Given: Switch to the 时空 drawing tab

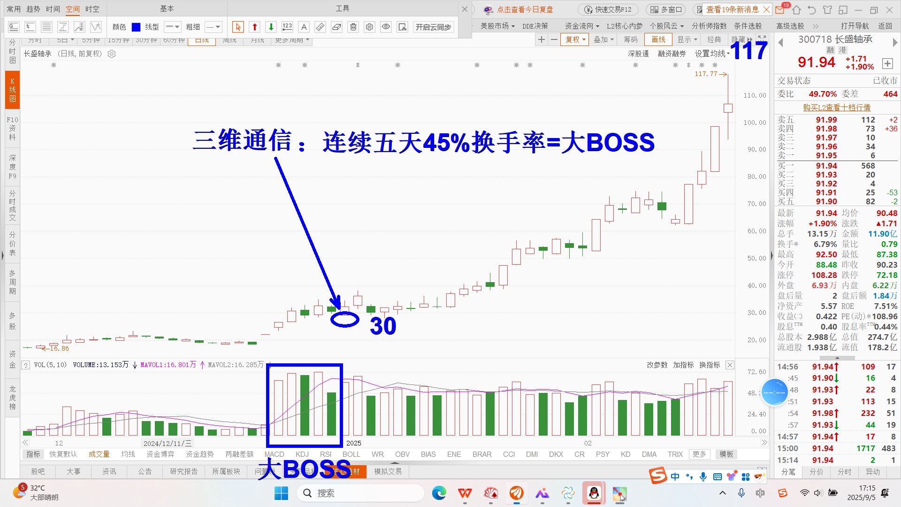Looking at the screenshot, I should coord(92,9).
